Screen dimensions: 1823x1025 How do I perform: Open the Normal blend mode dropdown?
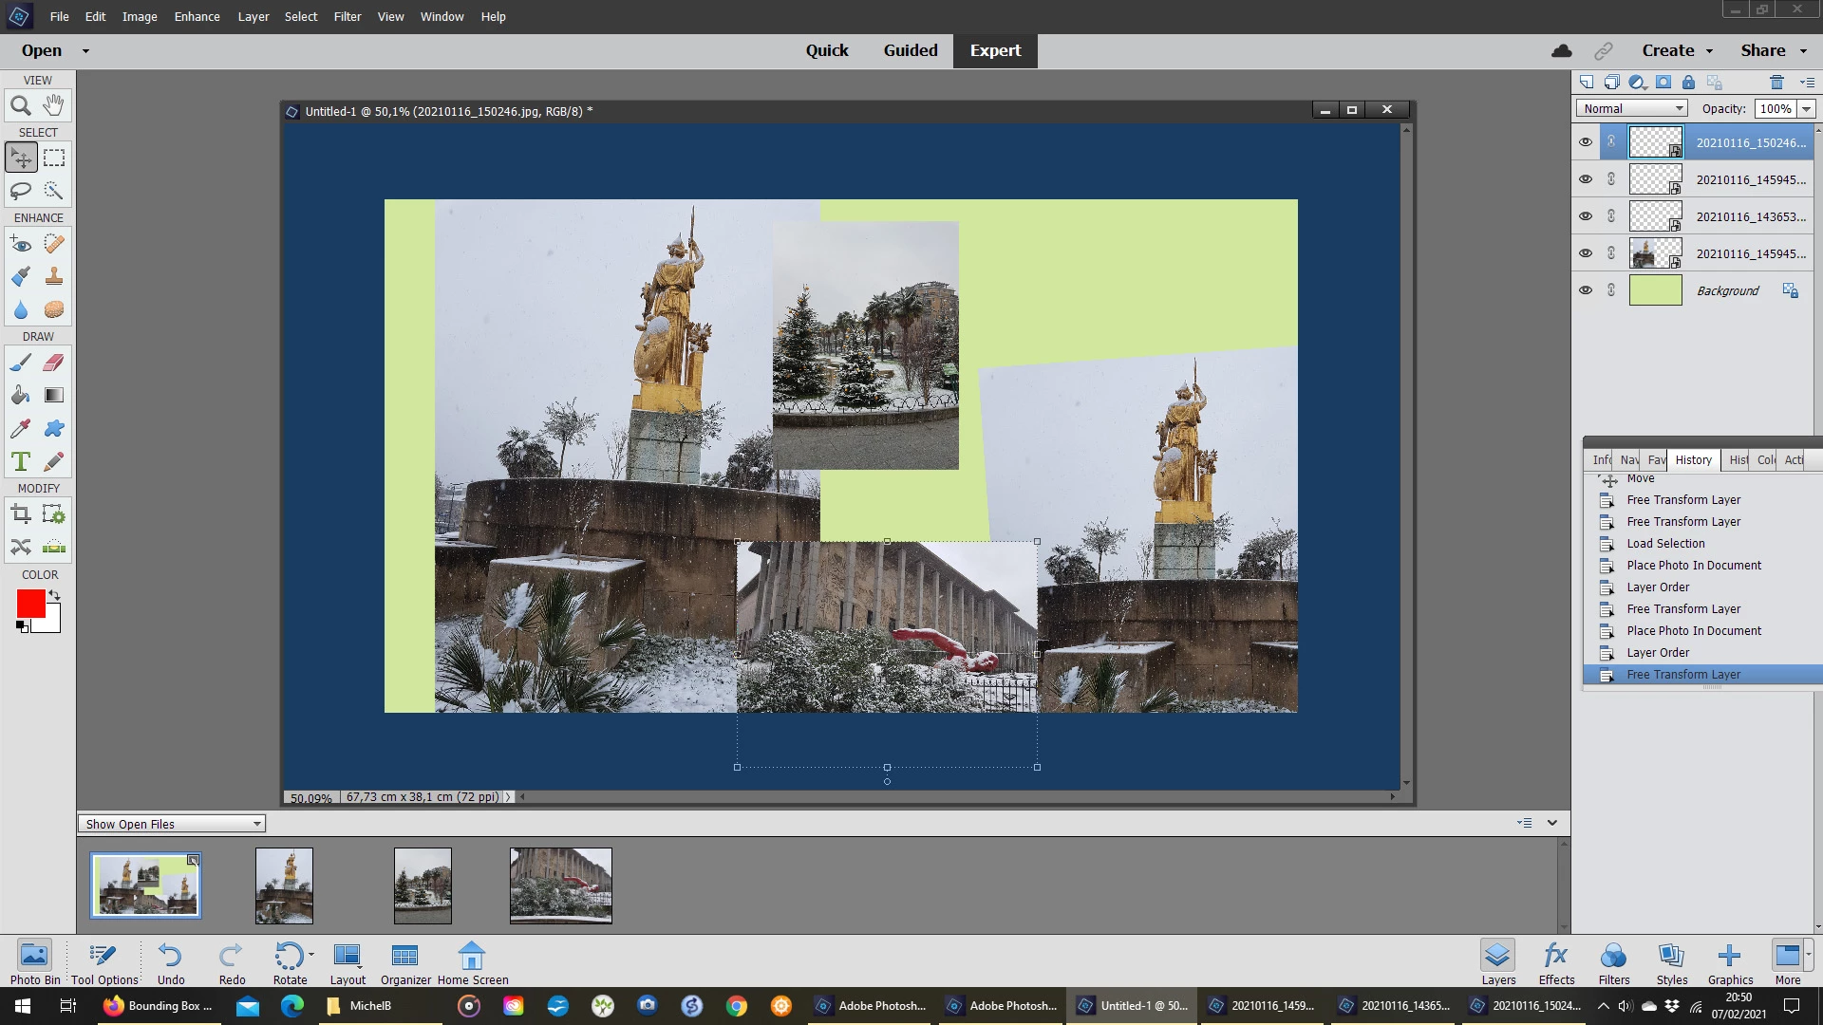point(1631,109)
